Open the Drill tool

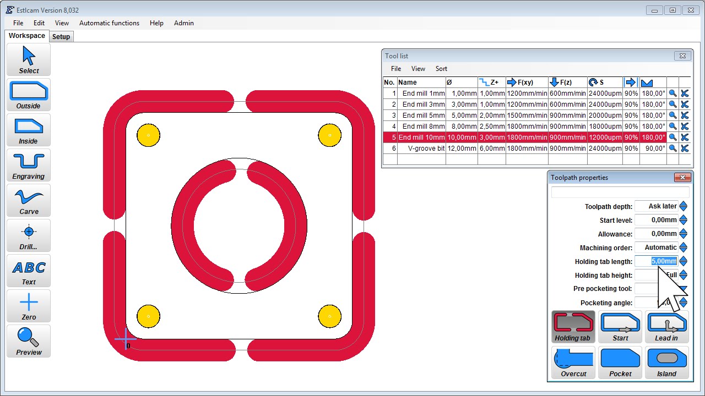click(29, 235)
